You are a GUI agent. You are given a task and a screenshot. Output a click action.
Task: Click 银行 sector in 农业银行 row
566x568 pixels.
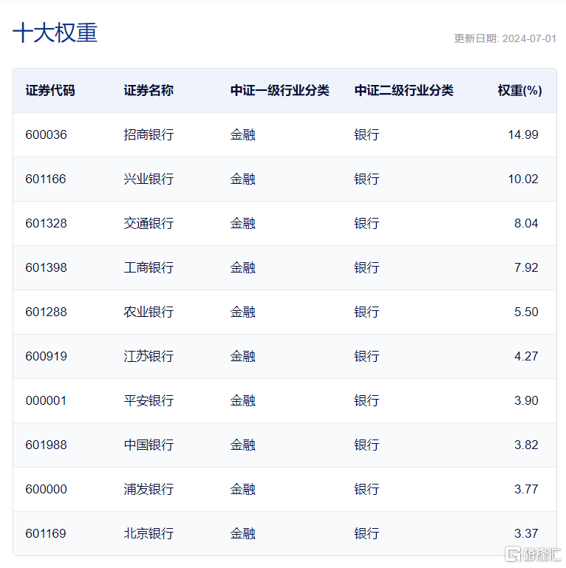click(366, 312)
